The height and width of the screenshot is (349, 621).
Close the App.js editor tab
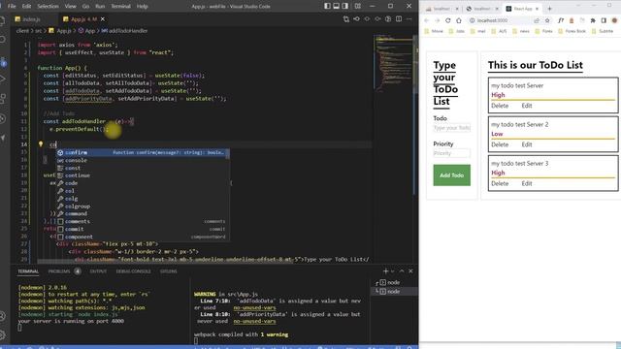click(x=103, y=19)
